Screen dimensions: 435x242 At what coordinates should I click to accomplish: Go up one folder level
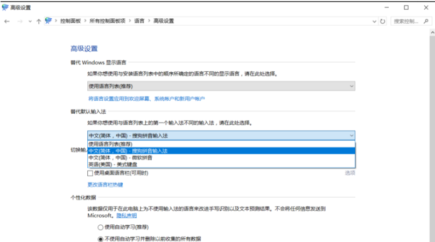(38, 21)
